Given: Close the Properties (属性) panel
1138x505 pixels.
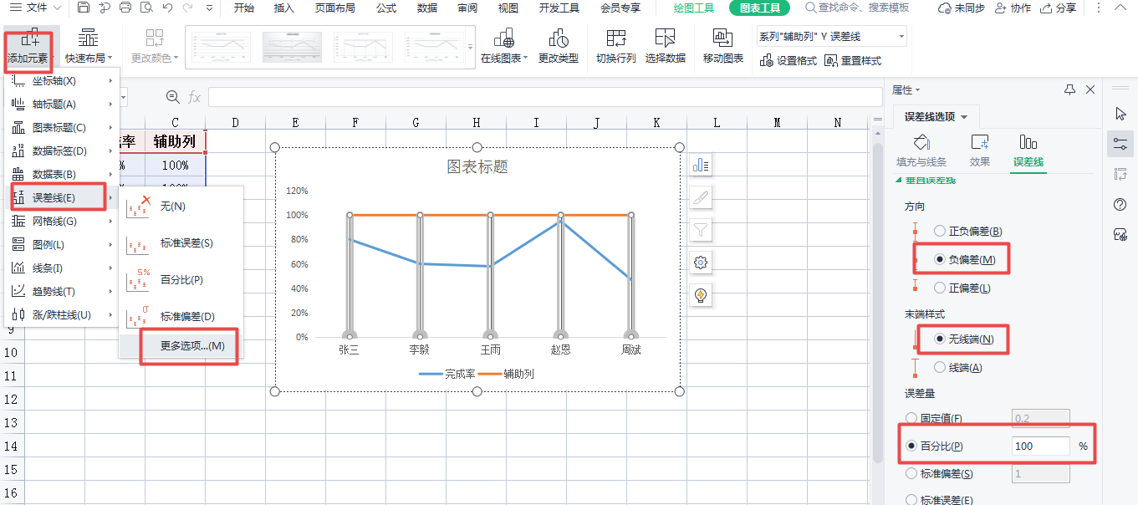Looking at the screenshot, I should click(x=1090, y=89).
